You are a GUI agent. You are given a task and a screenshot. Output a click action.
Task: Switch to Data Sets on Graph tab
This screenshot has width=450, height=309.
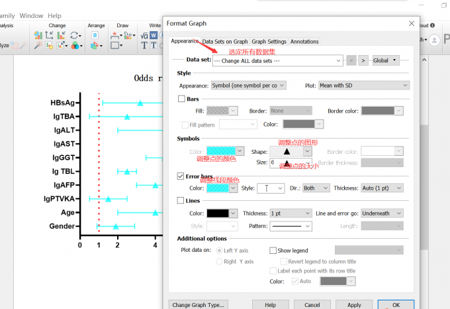[225, 41]
